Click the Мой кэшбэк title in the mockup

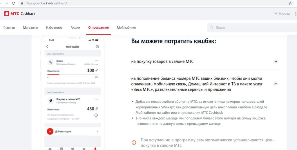[73, 47]
